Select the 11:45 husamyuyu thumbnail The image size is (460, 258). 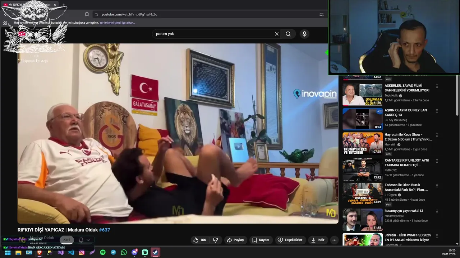[362, 220]
